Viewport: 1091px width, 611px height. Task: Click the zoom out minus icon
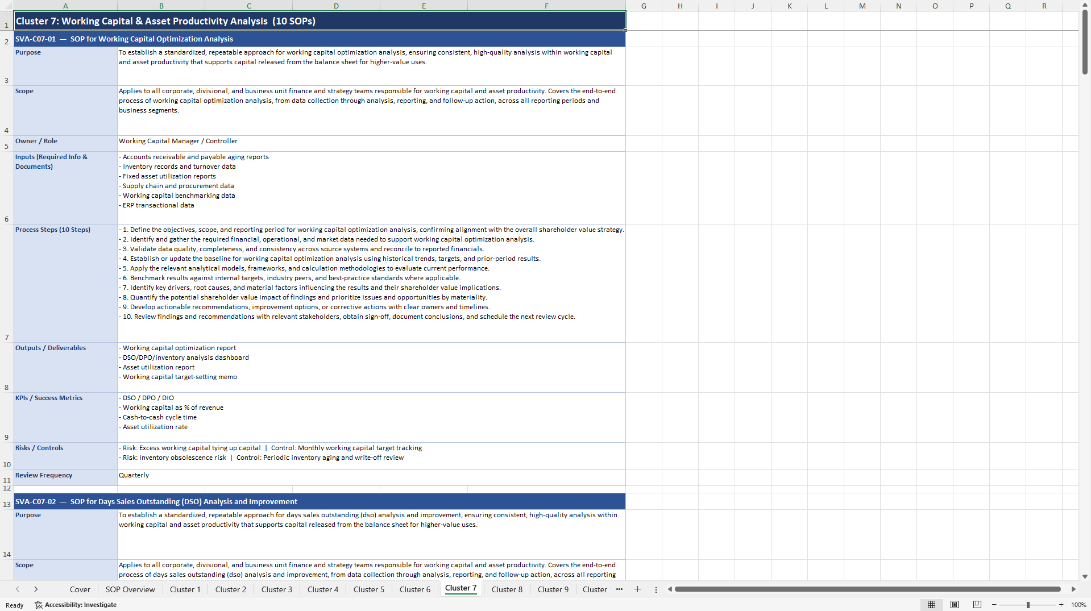pyautogui.click(x=994, y=605)
